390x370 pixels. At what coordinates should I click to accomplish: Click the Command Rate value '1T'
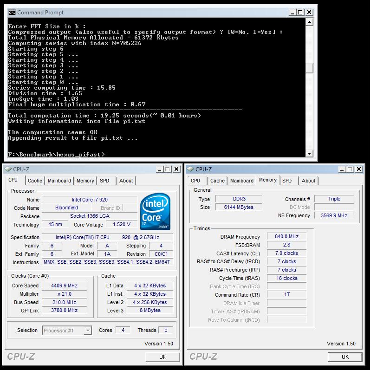tap(286, 294)
